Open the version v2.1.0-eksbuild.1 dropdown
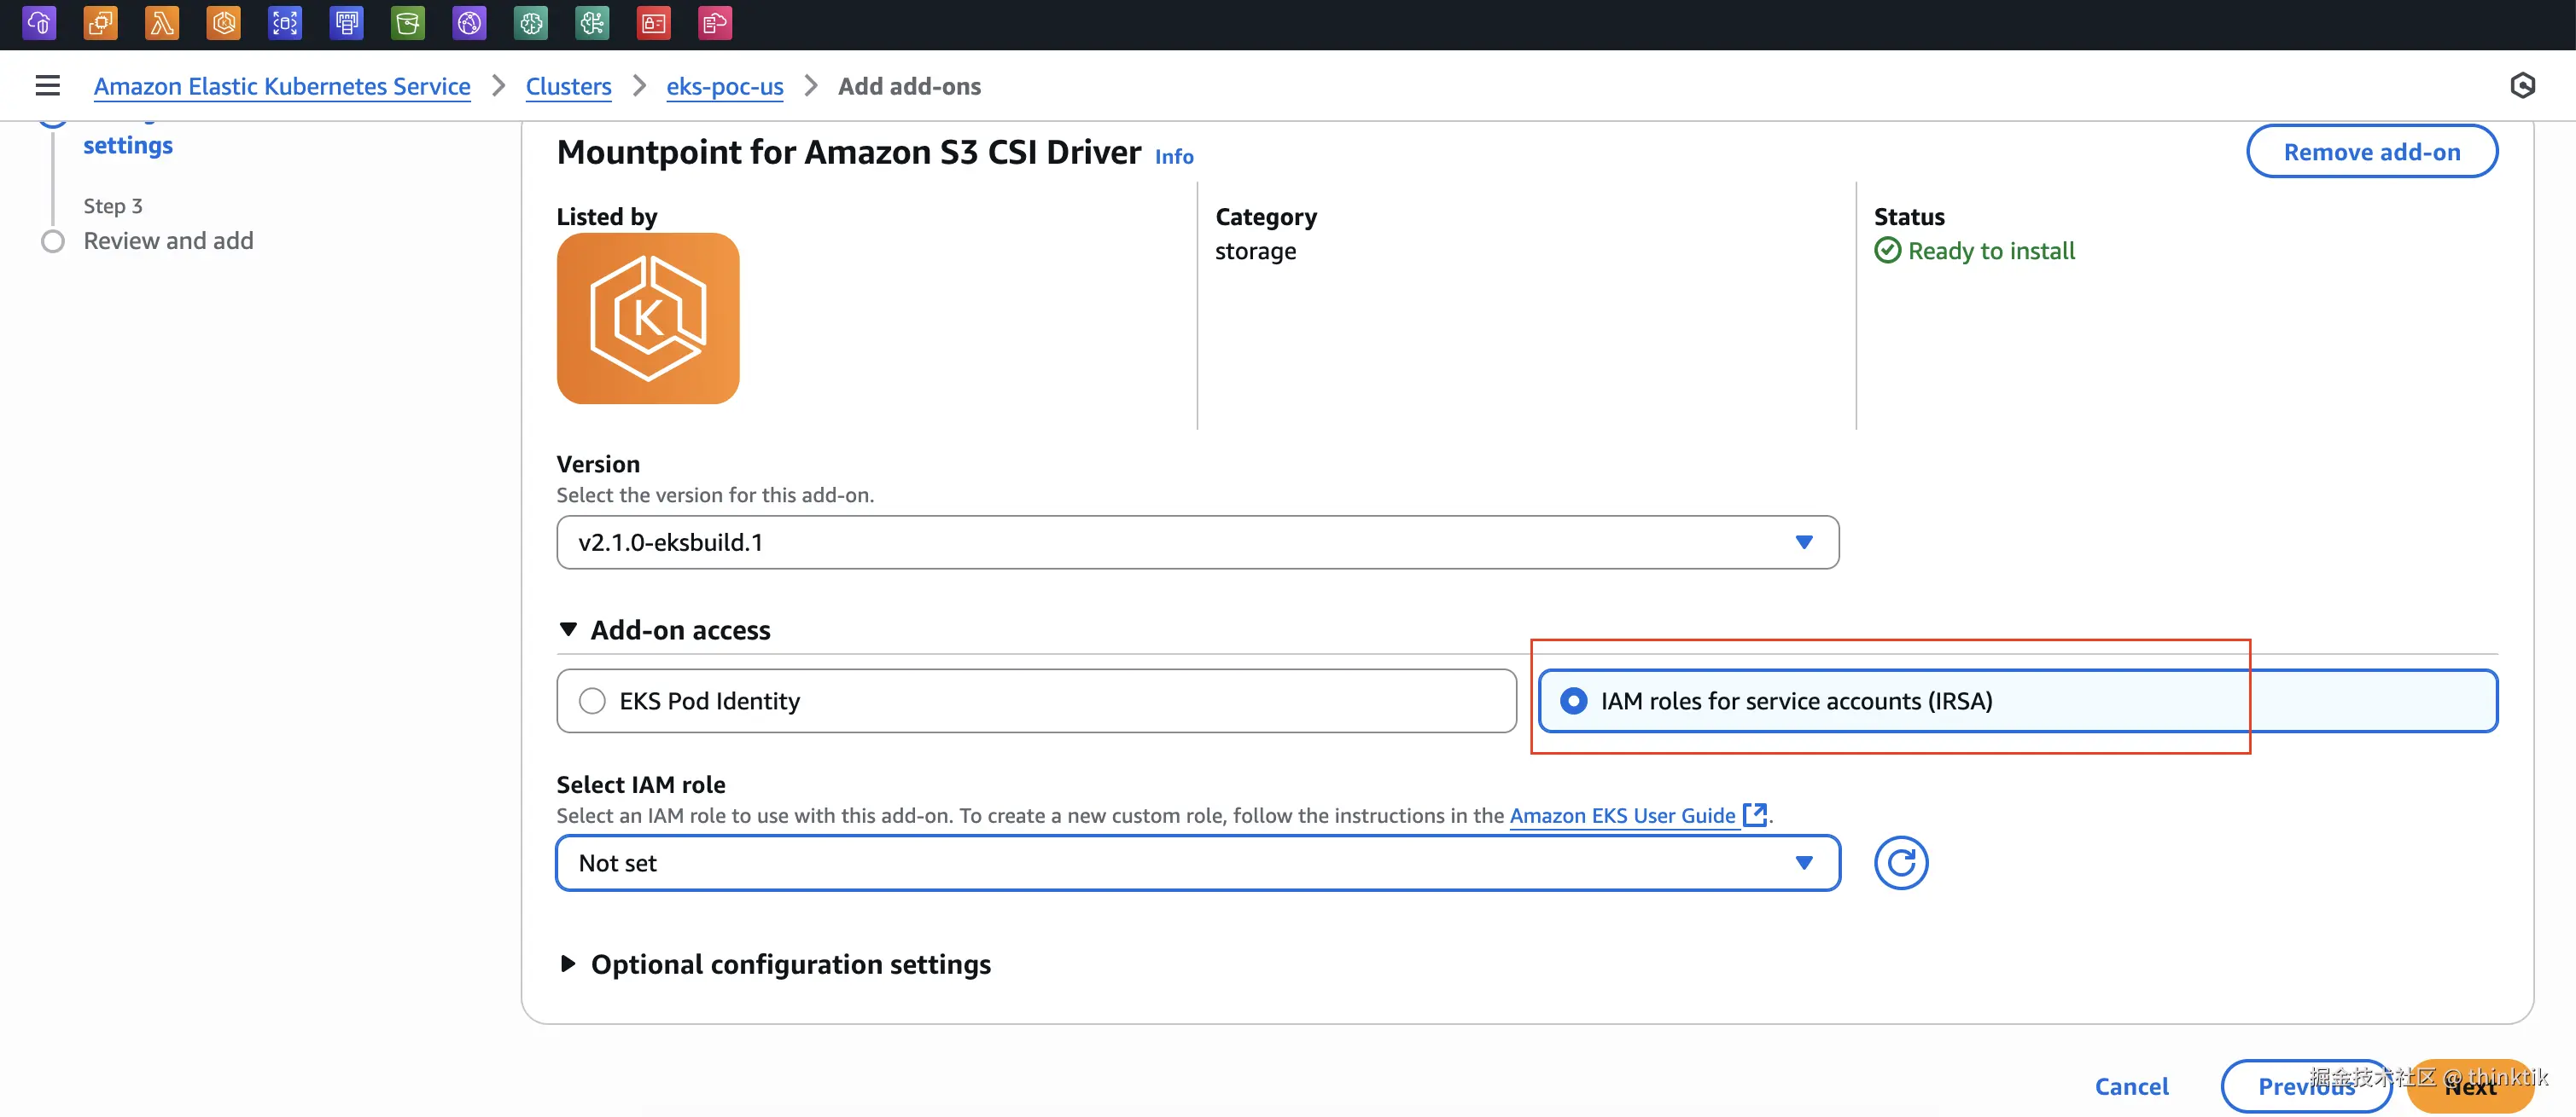Image resolution: width=2576 pixels, height=1117 pixels. [1197, 542]
